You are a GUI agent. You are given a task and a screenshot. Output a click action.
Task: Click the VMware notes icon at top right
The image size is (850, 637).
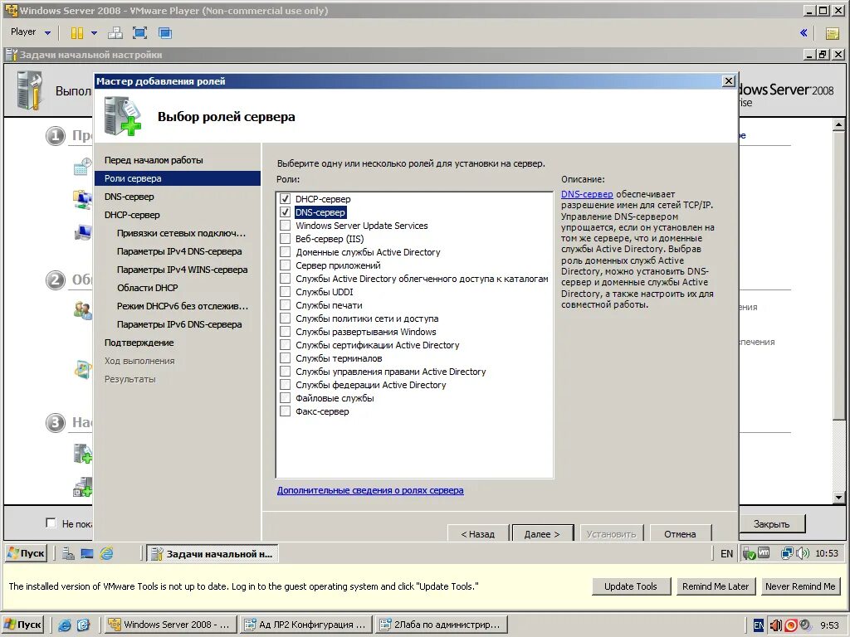[832, 33]
